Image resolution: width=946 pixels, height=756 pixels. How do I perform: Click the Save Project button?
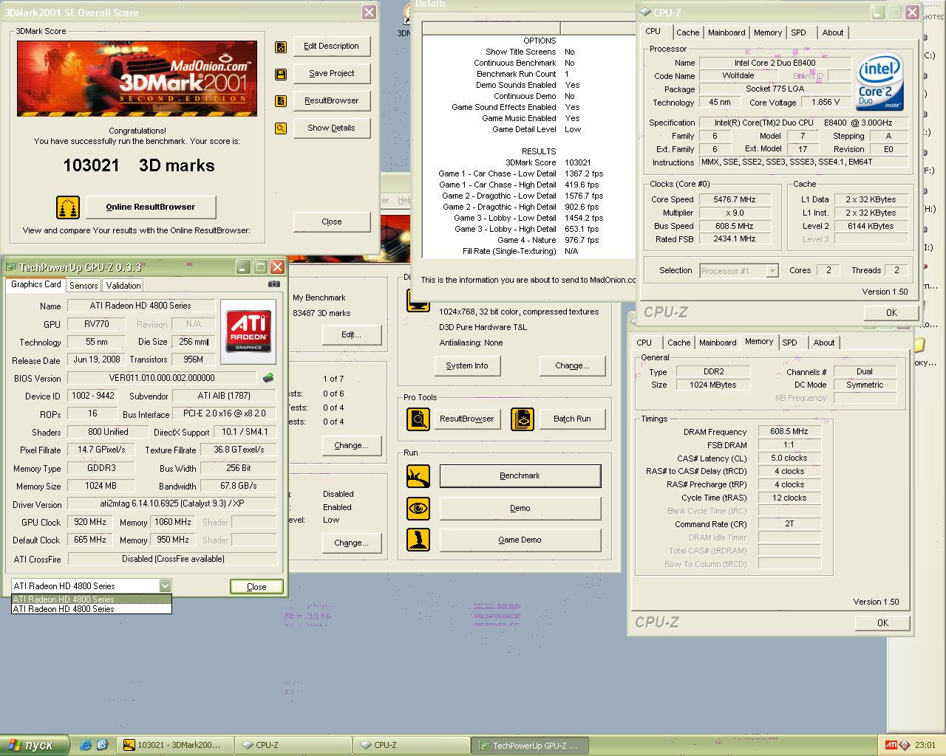coord(331,73)
